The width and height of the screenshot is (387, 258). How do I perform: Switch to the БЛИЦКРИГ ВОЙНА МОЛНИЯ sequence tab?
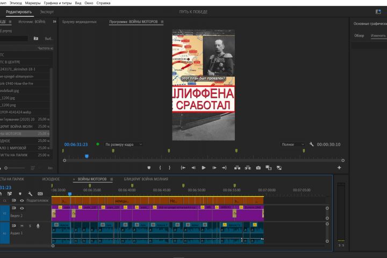146,179
